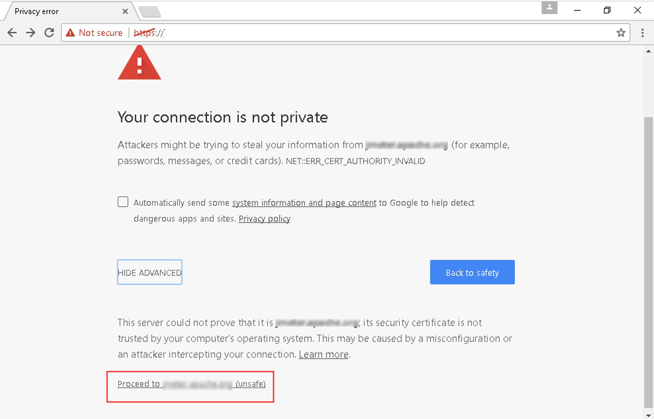Open Chrome's three-dot menu

tap(641, 32)
